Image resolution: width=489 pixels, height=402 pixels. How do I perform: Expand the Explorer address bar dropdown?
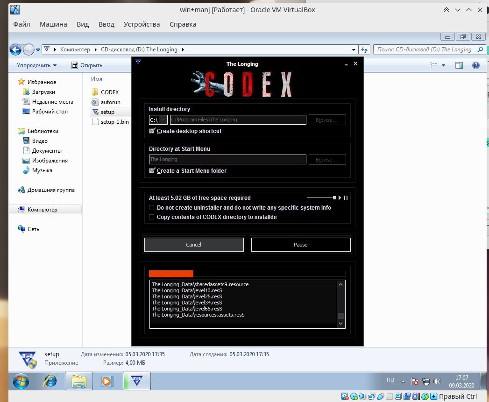coord(354,49)
